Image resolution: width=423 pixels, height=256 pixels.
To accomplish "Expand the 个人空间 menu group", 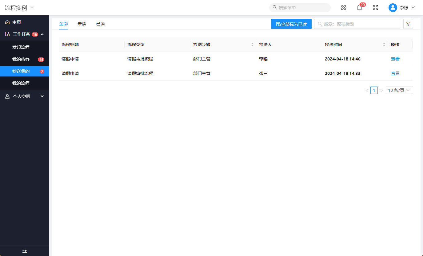I will pos(42,96).
